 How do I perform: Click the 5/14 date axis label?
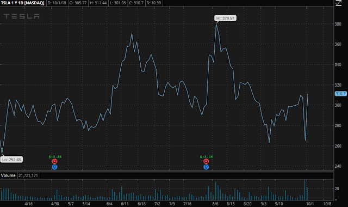tap(86, 204)
